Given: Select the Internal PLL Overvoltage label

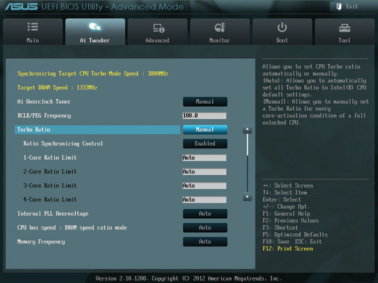Looking at the screenshot, I should (x=53, y=214).
